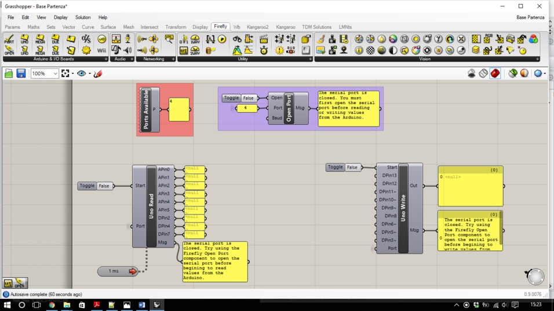Select the paintbrush icon in Vision panel
Screen dimensions: 554x311
coord(321,39)
